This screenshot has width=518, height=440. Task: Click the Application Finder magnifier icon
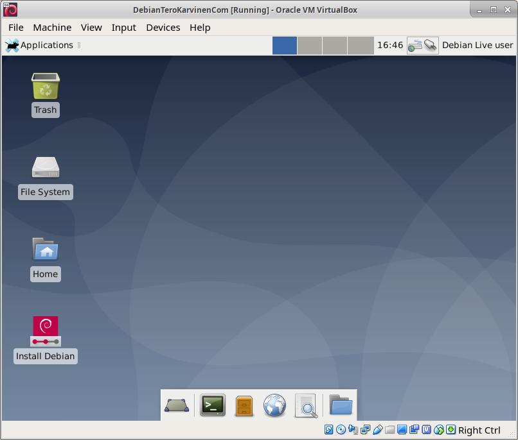coord(307,405)
